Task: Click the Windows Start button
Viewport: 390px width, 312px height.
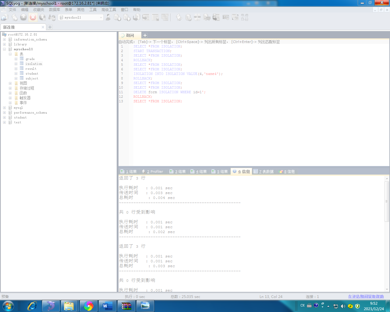Action: [8, 306]
